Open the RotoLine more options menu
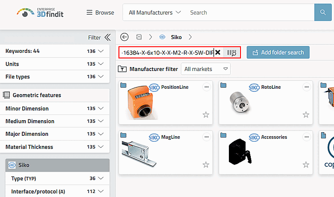 [x=306, y=87]
